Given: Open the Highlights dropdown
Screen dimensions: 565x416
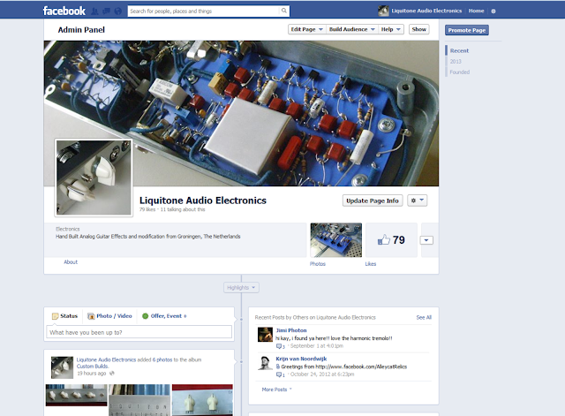Looking at the screenshot, I should tap(241, 288).
